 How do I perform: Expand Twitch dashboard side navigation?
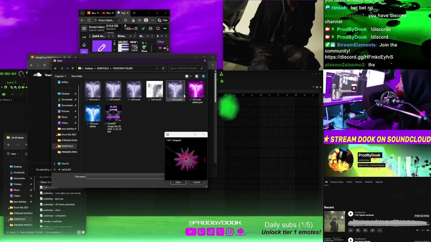coord(84,37)
